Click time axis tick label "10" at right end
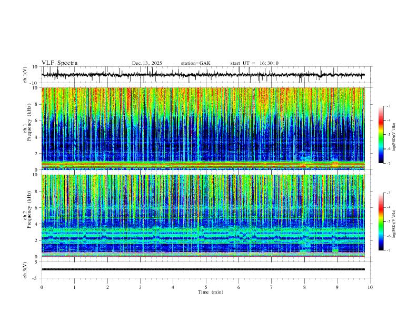Screen dimensions: 417x322 370,287
